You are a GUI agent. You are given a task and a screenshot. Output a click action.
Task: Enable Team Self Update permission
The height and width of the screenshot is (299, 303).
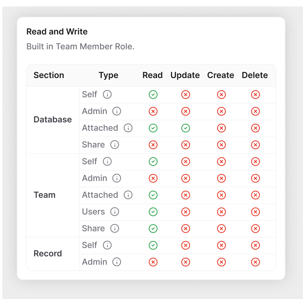186,161
